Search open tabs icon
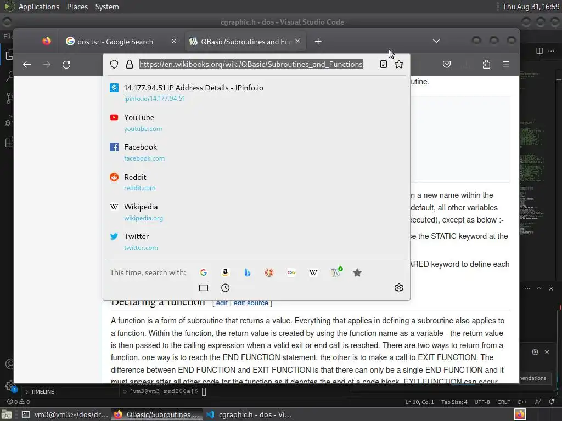This screenshot has width=562, height=421. [x=203, y=288]
